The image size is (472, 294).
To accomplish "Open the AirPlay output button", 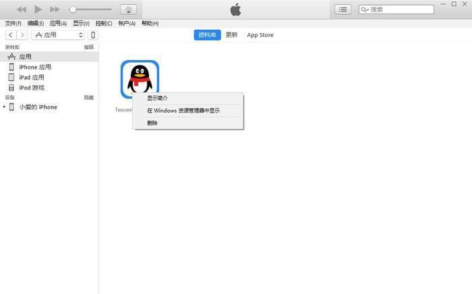I will (x=129, y=9).
